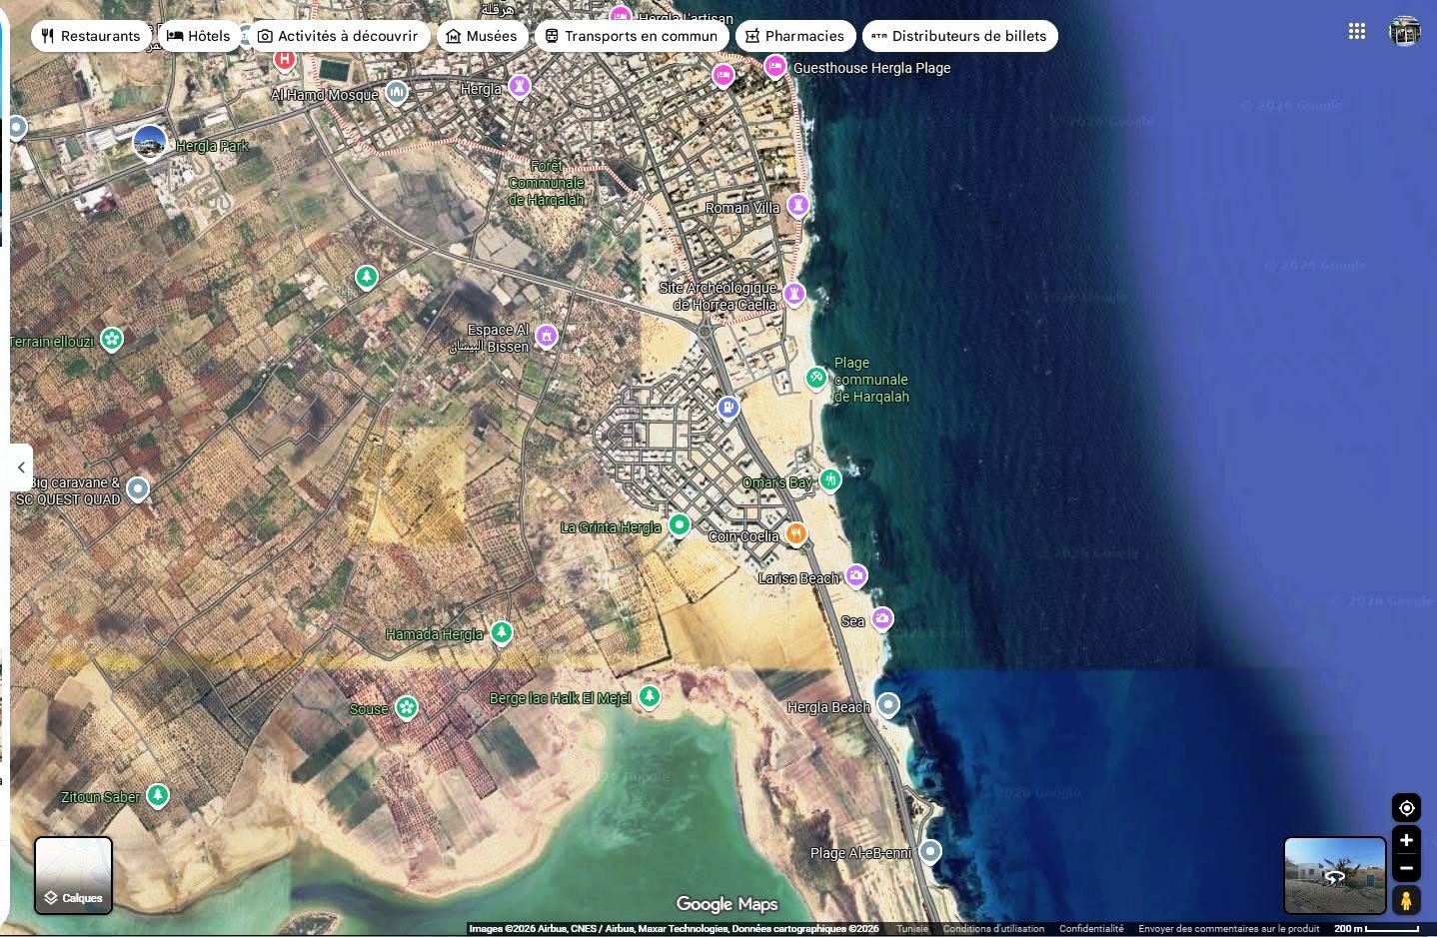This screenshot has width=1437, height=937.
Task: Filter by Hôtels
Action: pyautogui.click(x=199, y=36)
